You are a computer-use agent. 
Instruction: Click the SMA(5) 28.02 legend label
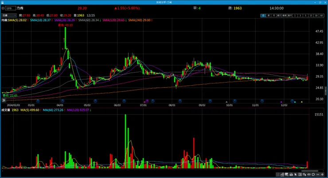pos(17,20)
